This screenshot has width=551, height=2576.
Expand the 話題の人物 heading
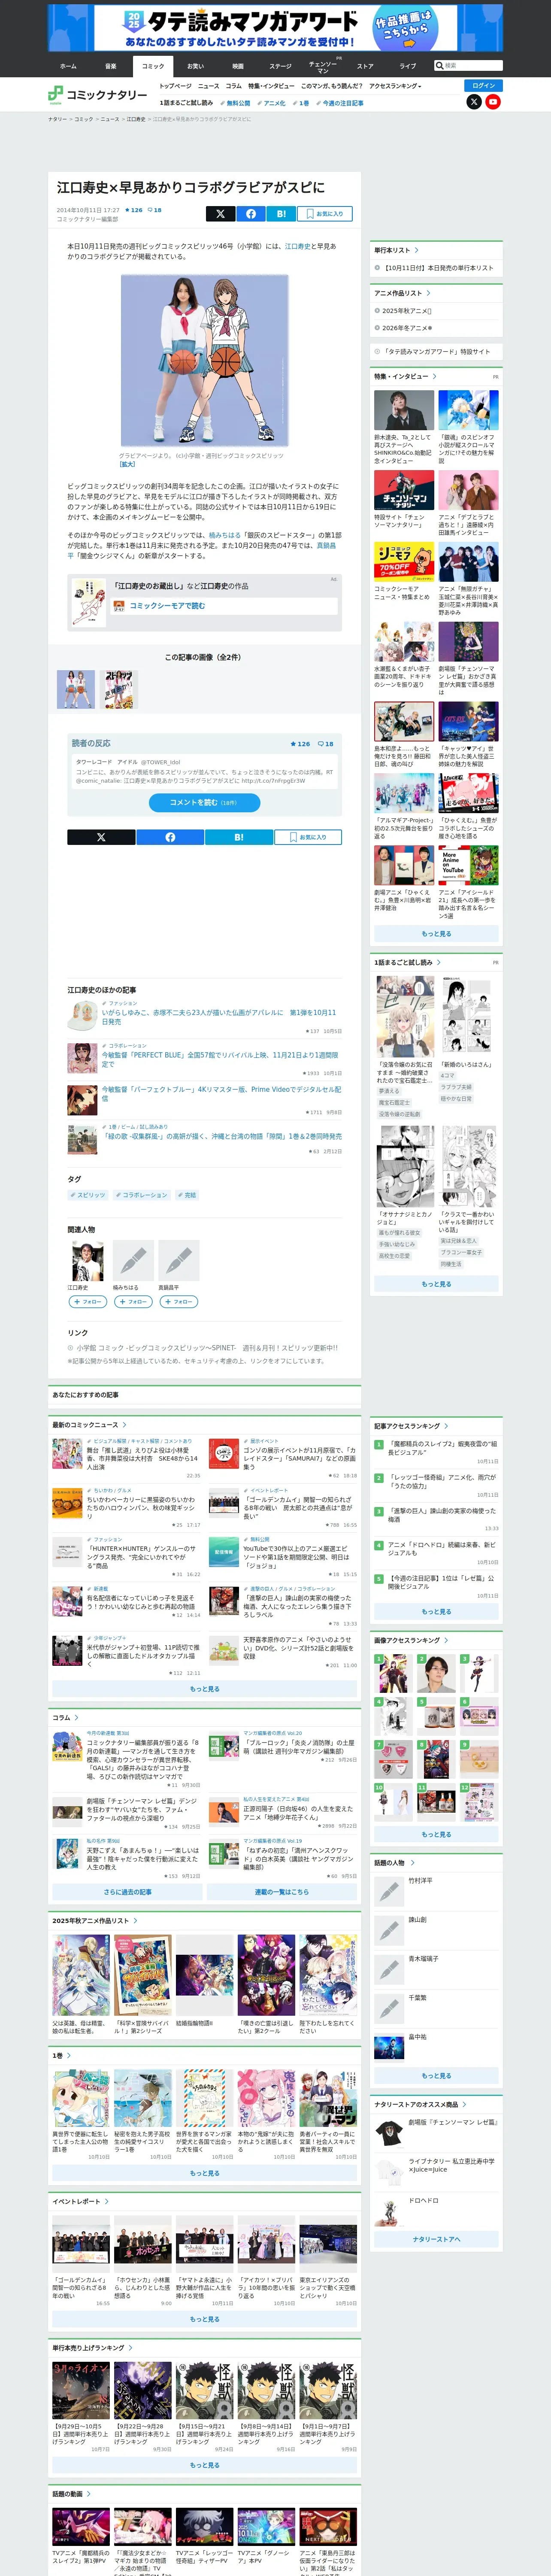(x=393, y=1863)
